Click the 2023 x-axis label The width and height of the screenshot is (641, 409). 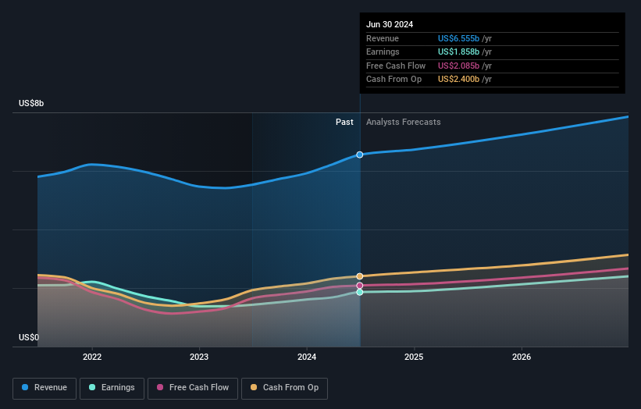[199, 357]
